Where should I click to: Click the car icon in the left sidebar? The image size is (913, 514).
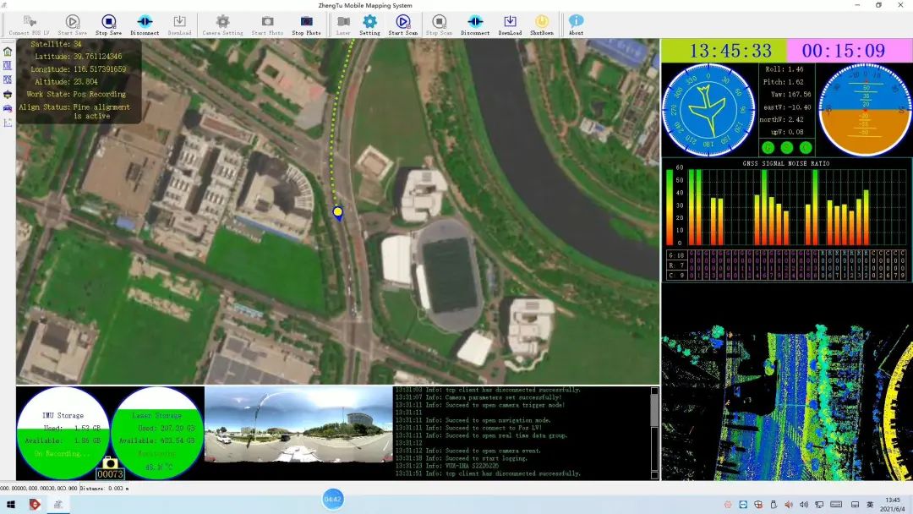point(8,108)
